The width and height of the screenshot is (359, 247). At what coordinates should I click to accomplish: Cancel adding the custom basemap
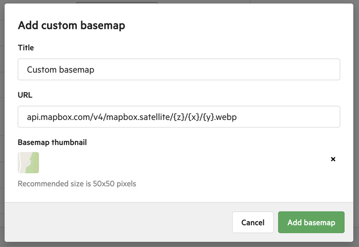coord(253,222)
